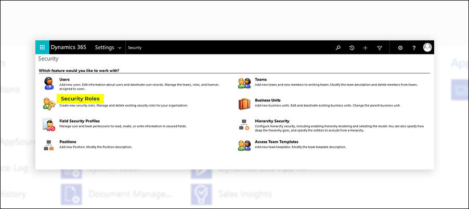The image size is (469, 209).
Task: Open the Users link
Action: pos(64,80)
